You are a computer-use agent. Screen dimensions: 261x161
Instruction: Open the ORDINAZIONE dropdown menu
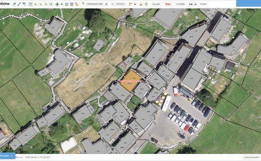(95, 4)
